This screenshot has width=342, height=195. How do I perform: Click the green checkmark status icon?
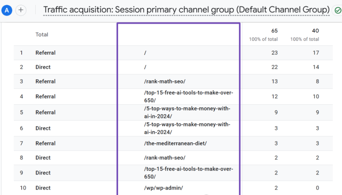(338, 10)
